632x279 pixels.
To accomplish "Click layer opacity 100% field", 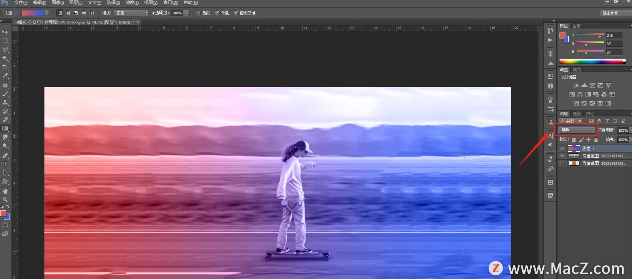I will click(x=623, y=130).
